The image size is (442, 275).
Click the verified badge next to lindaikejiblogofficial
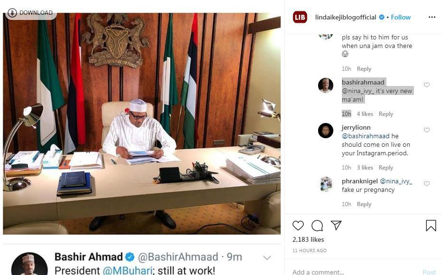click(x=381, y=17)
